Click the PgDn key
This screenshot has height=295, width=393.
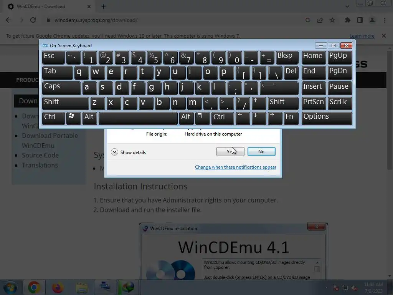click(x=340, y=73)
